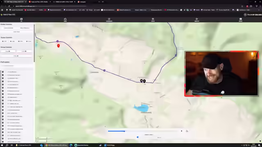Open the list icon tab in navigation bar

[x=109, y=20]
